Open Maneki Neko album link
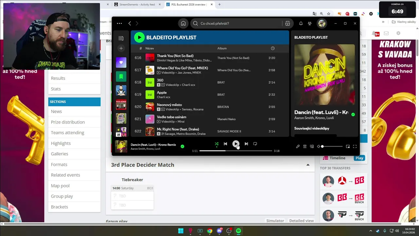This screenshot has width=419, height=236. [227, 119]
